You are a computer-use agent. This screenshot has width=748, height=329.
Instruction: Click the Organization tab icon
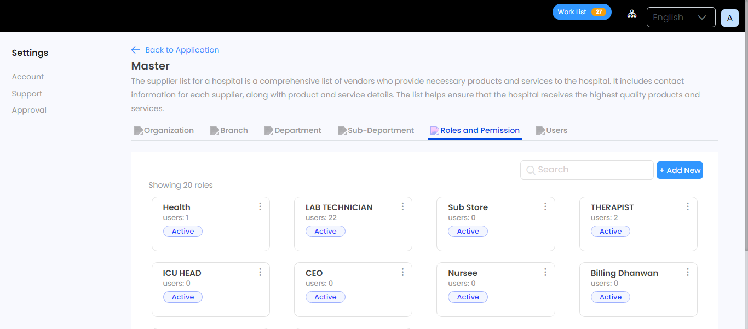(x=139, y=131)
